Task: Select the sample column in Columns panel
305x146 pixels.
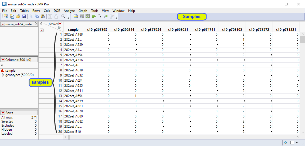Action: (x=10, y=71)
